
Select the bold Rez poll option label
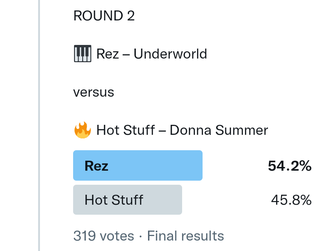coord(96,166)
